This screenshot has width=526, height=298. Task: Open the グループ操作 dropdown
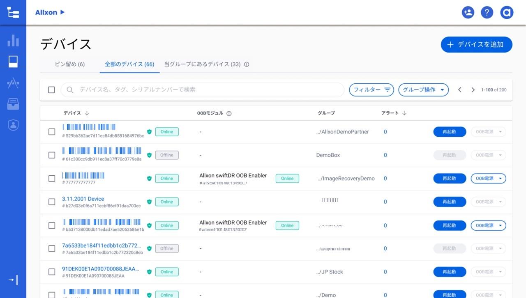pos(424,90)
